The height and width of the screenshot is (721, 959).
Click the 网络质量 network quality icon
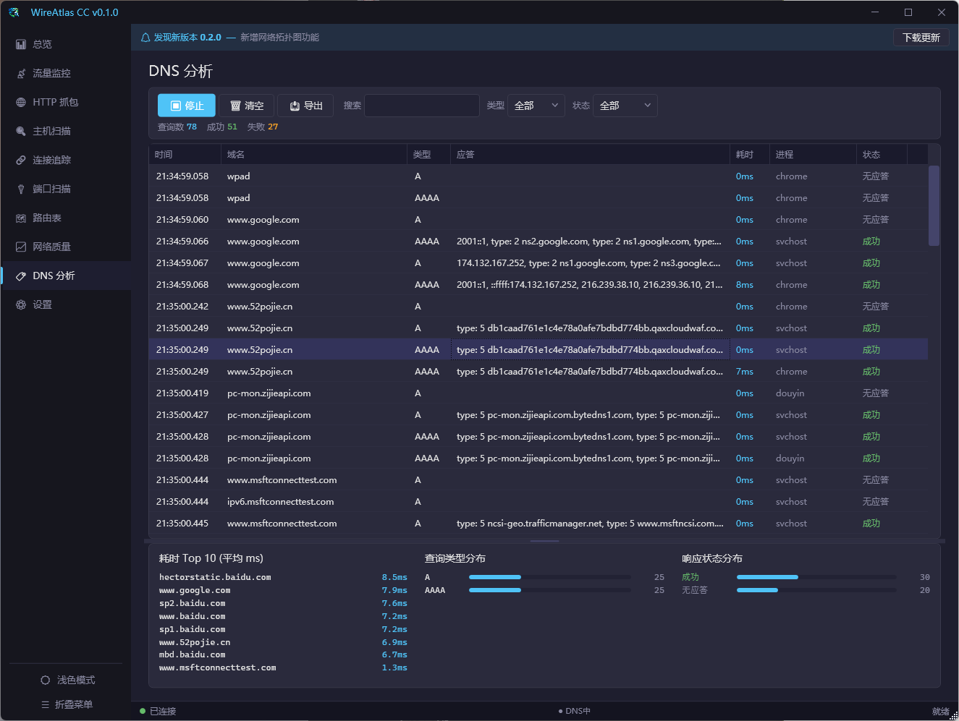coord(21,247)
